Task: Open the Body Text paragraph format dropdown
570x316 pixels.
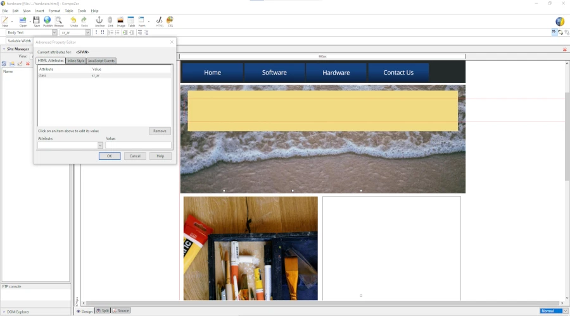Action: point(54,32)
